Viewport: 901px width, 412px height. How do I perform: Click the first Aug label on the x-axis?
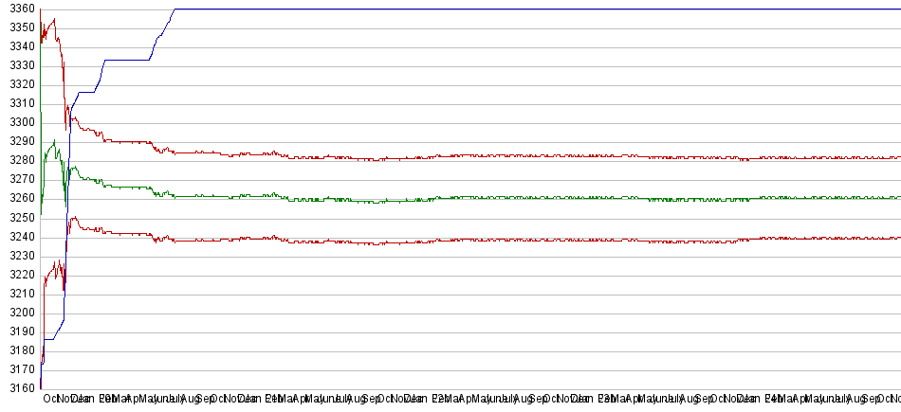pyautogui.click(x=190, y=400)
